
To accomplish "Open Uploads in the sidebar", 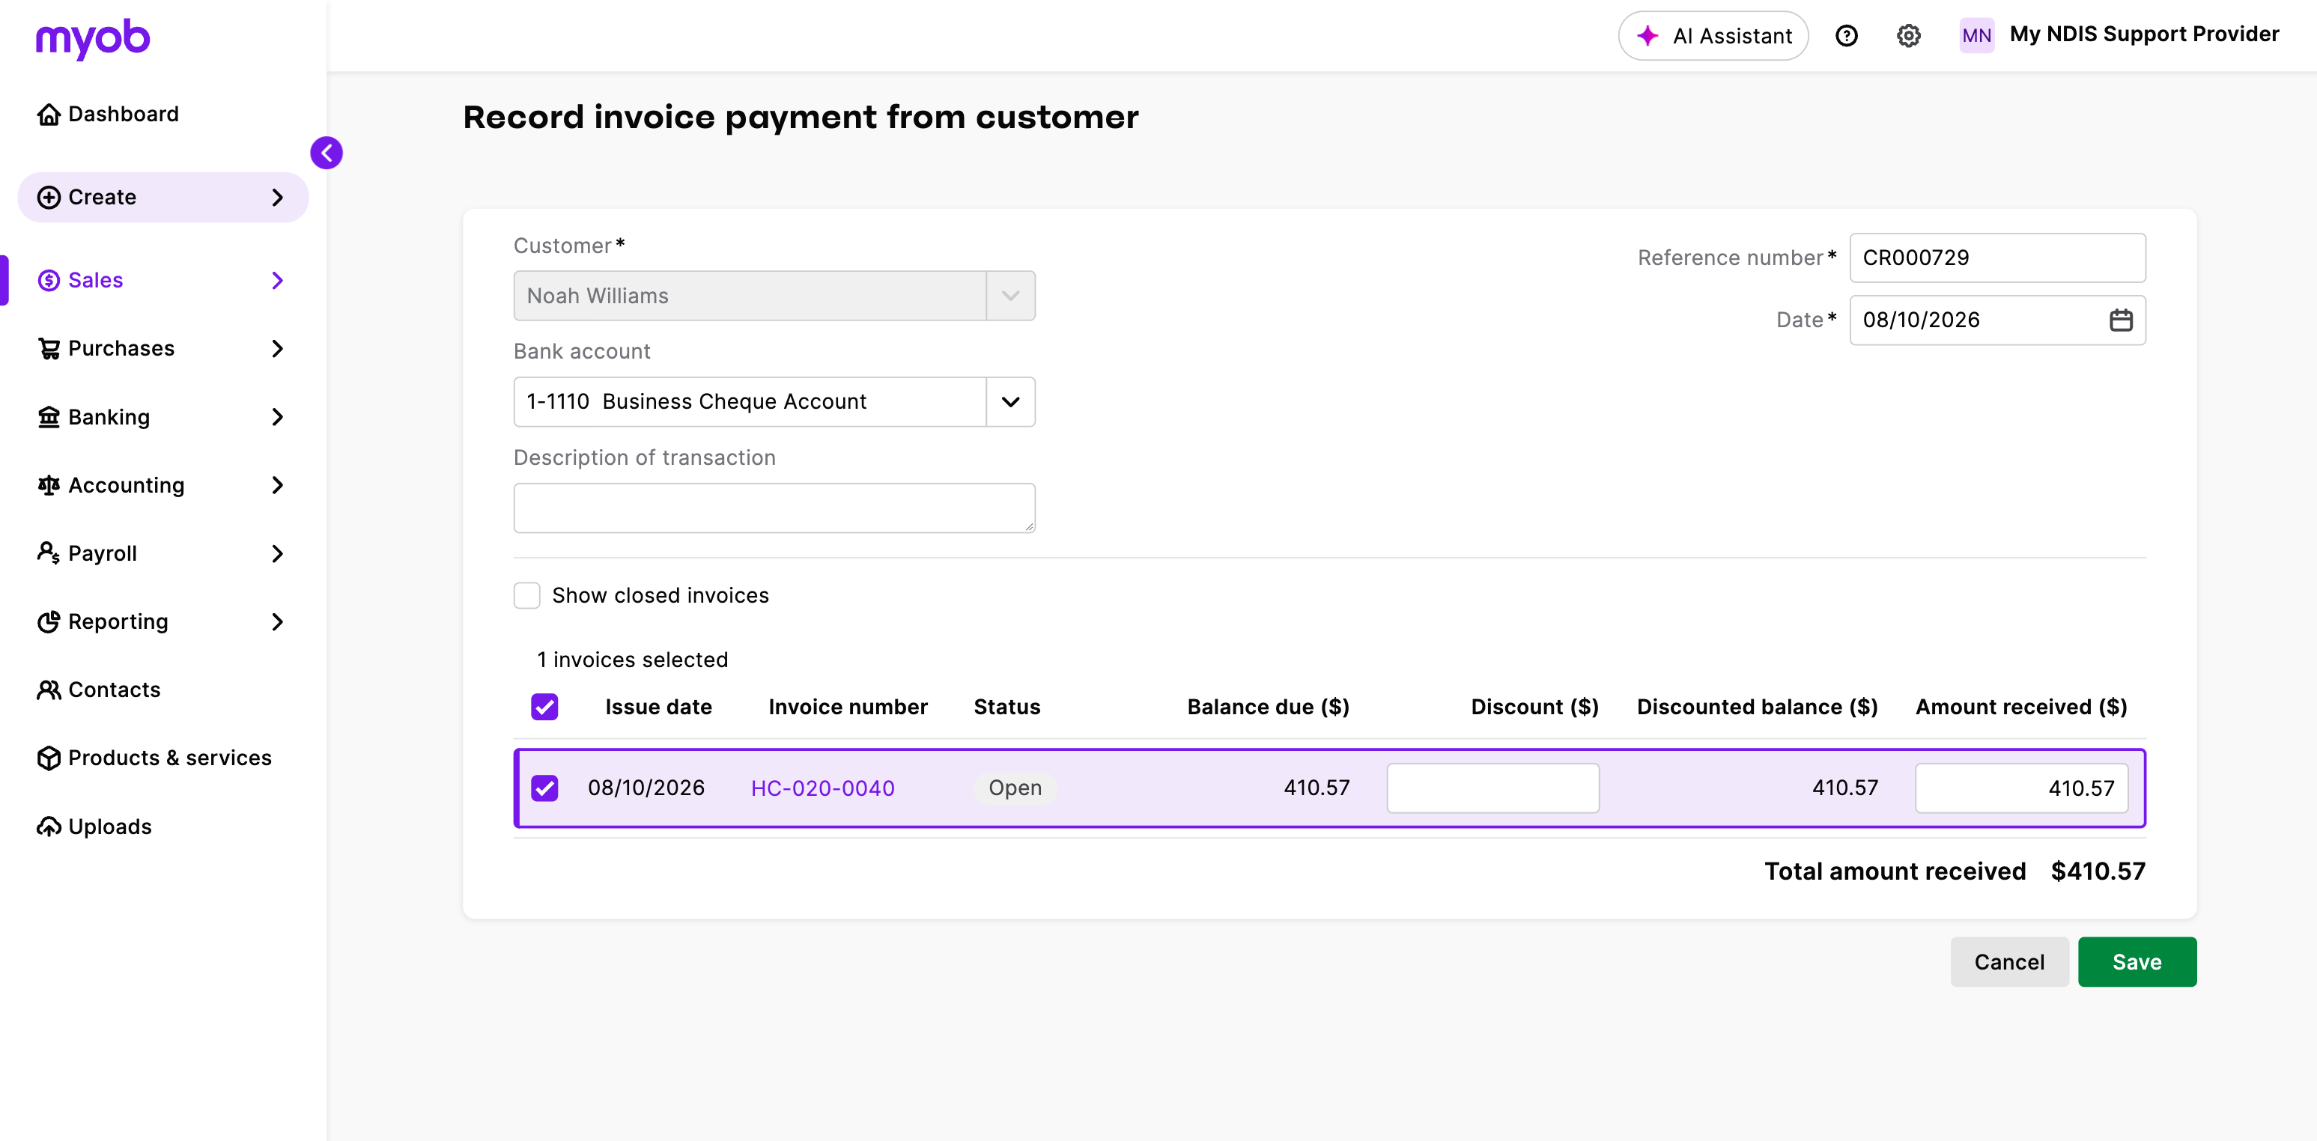I will (110, 827).
